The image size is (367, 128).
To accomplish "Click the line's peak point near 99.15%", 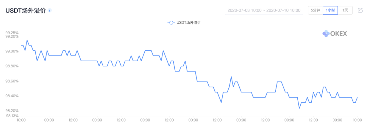I will (x=27, y=40).
